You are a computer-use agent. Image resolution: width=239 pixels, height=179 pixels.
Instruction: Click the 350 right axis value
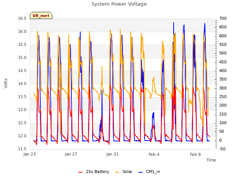tap(223, 79)
